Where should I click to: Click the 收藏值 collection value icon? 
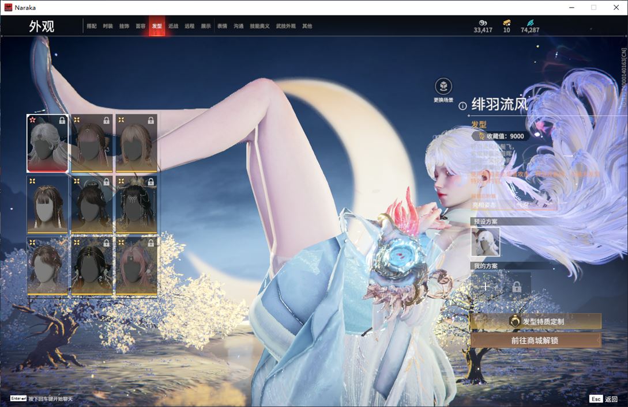(482, 136)
